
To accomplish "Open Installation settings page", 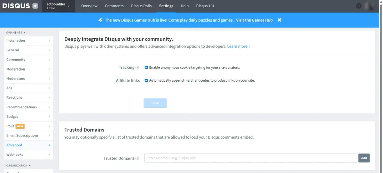I will (x=29, y=41).
